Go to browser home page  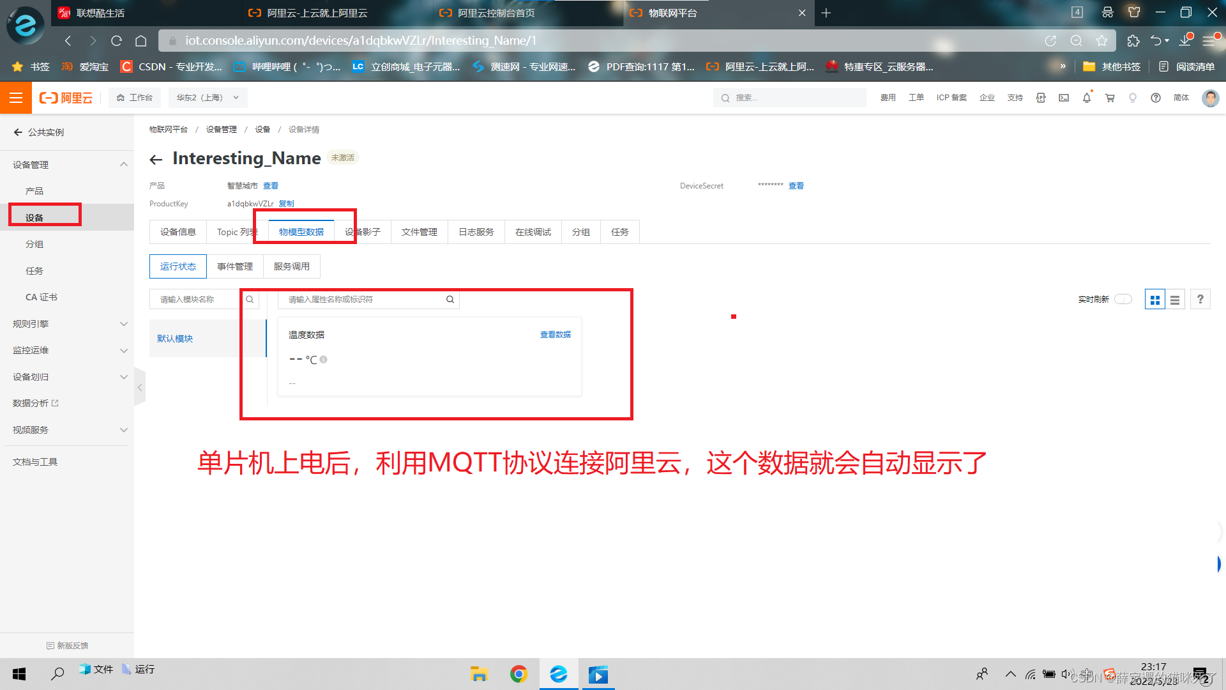[141, 41]
